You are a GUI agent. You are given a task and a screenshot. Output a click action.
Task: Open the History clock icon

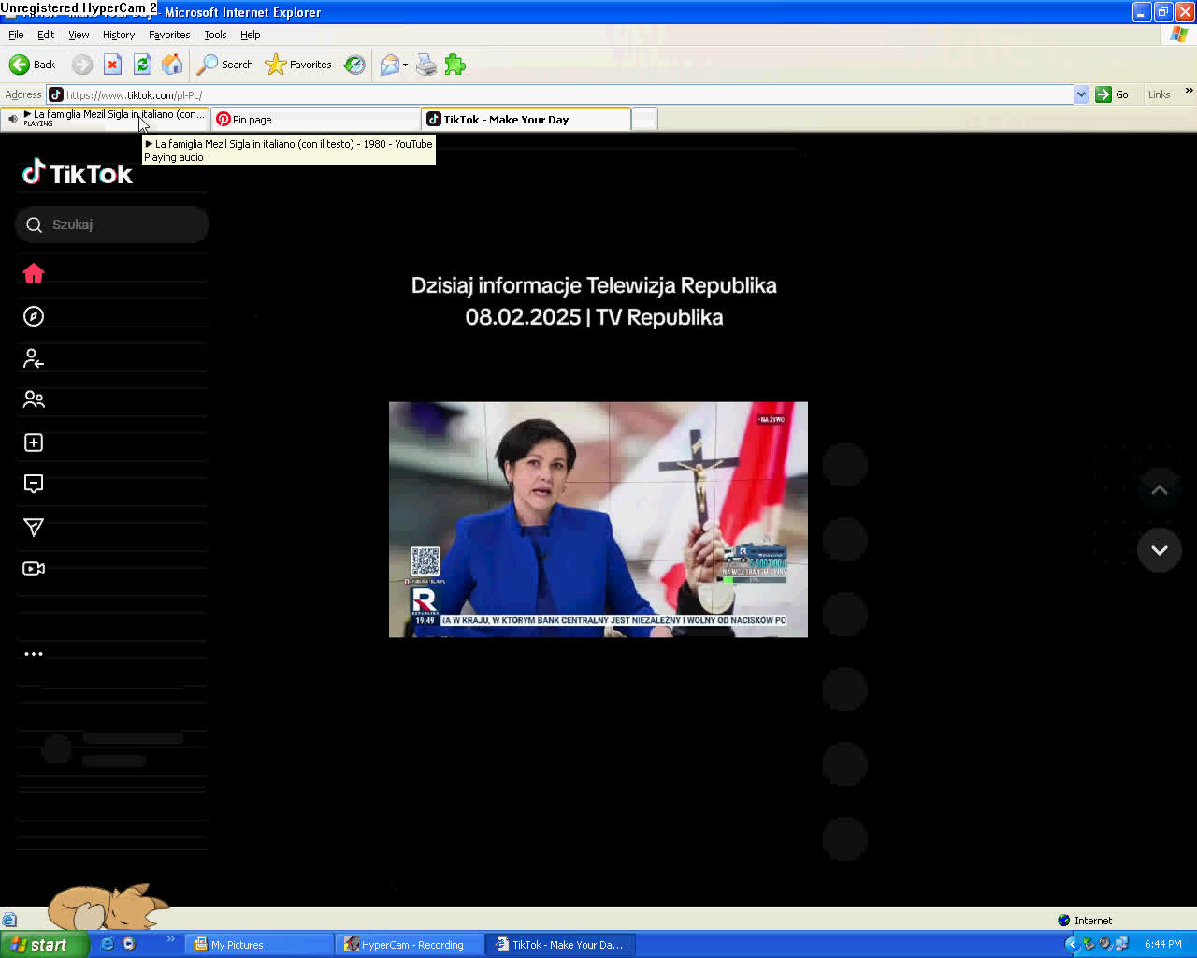tap(354, 65)
